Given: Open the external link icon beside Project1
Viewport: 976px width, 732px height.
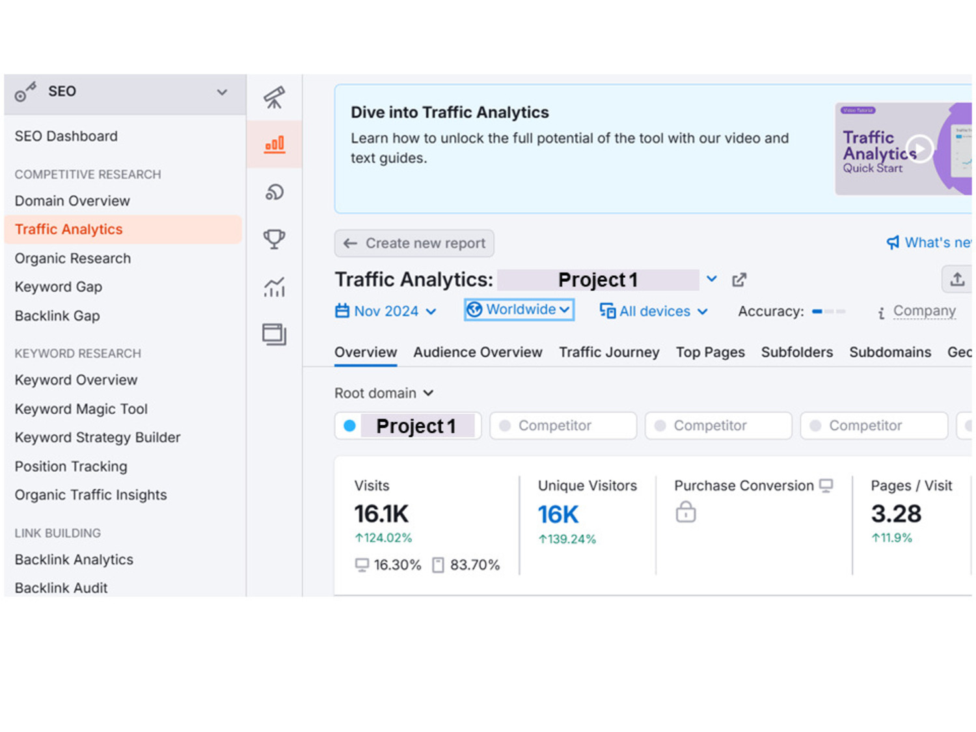Looking at the screenshot, I should tap(739, 280).
